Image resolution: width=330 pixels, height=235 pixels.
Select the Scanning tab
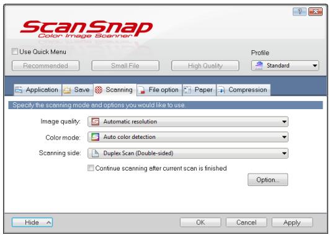[x=115, y=90]
